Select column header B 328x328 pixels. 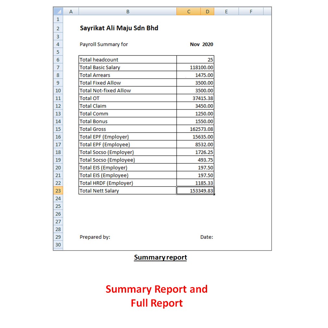[127, 11]
